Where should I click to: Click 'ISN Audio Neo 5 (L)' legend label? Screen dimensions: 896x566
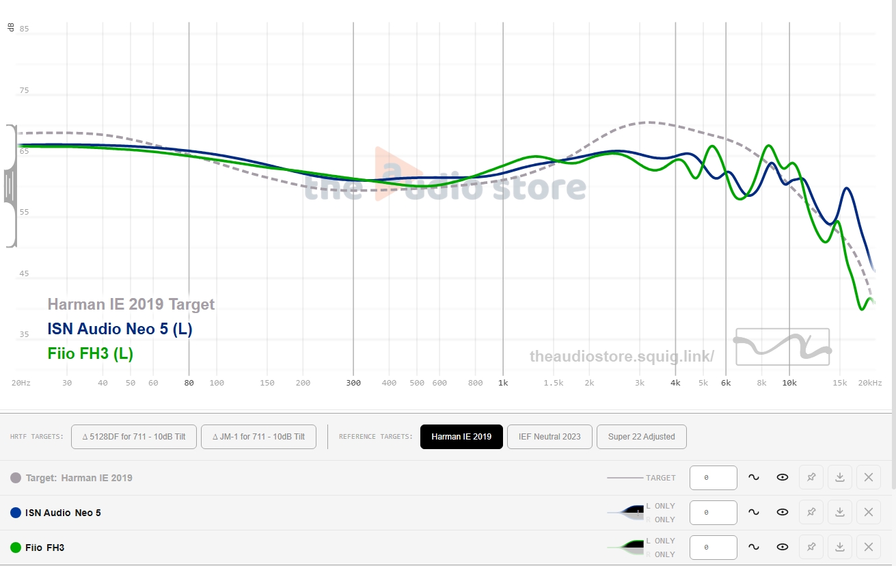120,329
